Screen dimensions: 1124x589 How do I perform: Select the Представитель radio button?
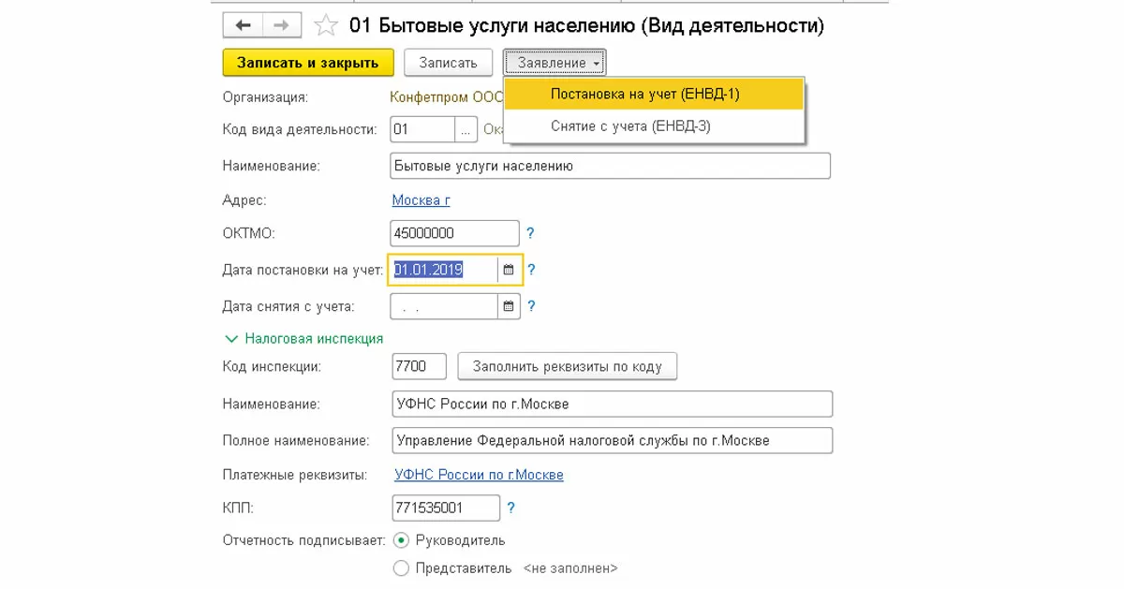(402, 568)
